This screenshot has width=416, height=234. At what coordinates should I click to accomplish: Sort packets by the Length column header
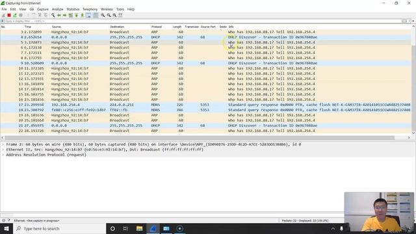177,27
